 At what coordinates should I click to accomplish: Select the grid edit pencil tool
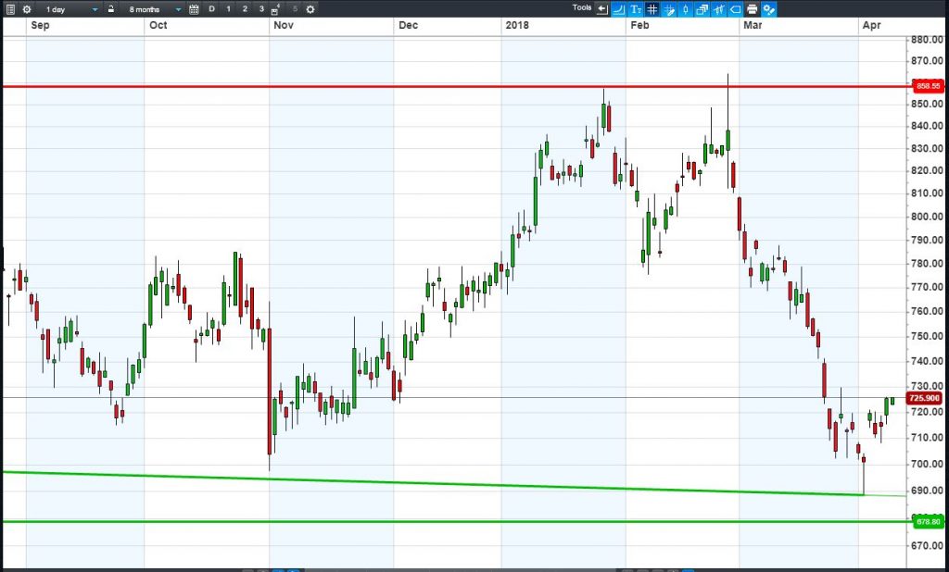[669, 9]
